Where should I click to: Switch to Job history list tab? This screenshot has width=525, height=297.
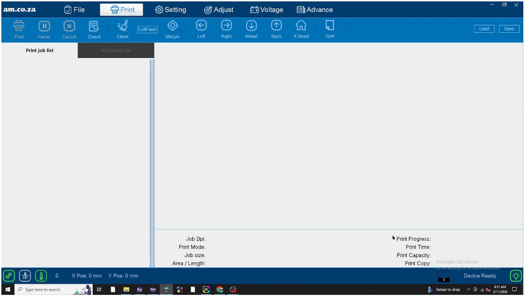point(116,50)
